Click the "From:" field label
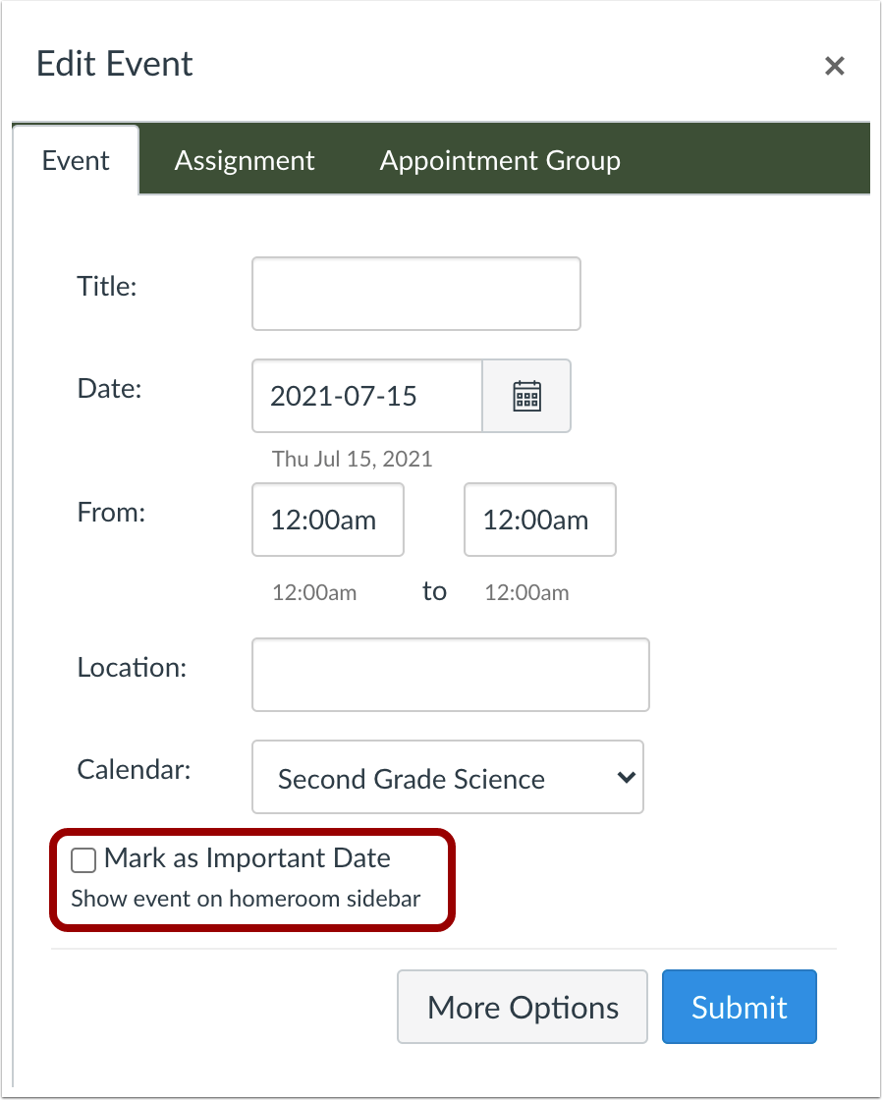The image size is (882, 1100). tap(111, 512)
